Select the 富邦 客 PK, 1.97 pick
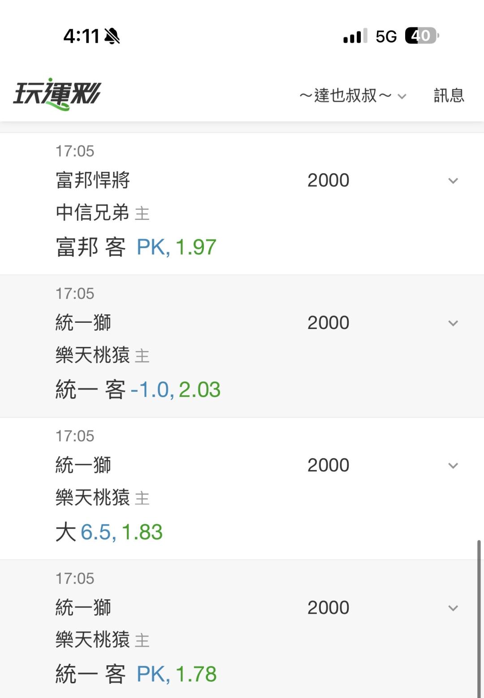484x698 pixels. coord(136,247)
